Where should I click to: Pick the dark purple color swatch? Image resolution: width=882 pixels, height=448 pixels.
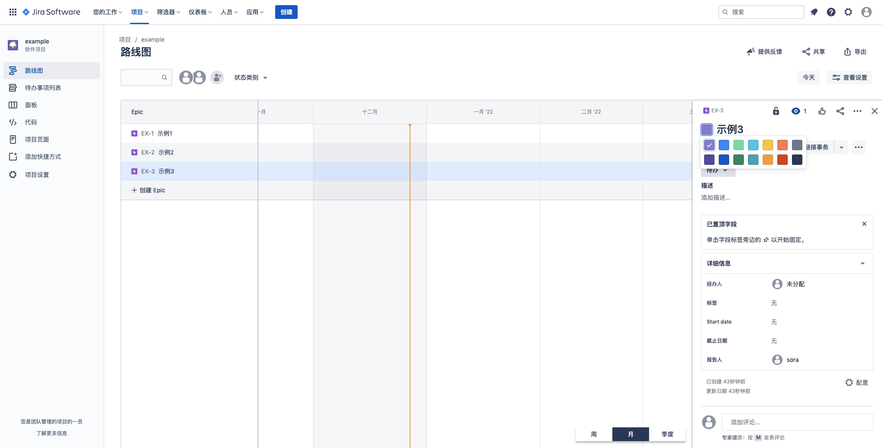point(709,160)
